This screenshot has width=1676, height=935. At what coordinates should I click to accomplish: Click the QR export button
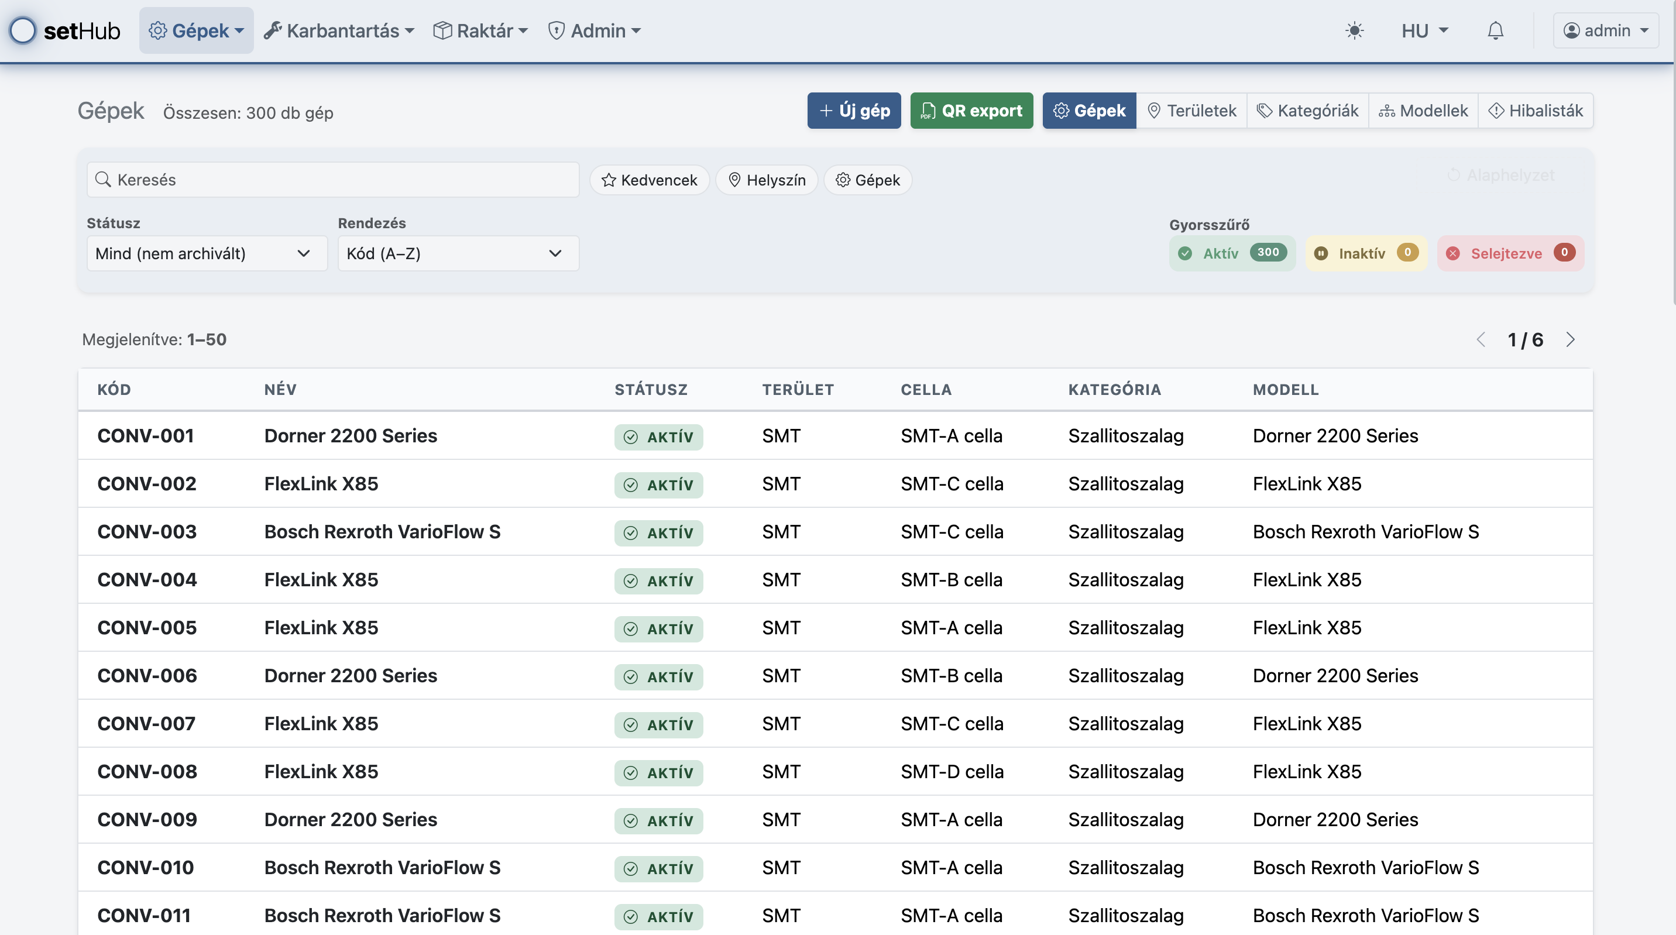click(x=971, y=111)
